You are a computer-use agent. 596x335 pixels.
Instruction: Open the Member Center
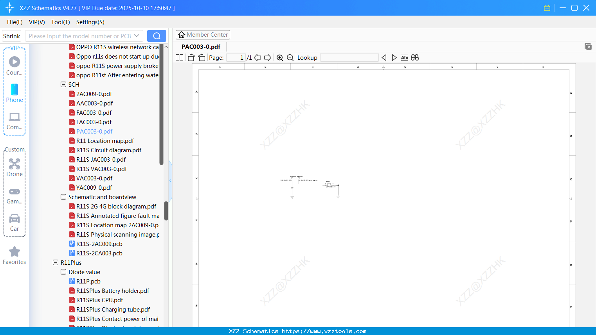[x=203, y=35]
